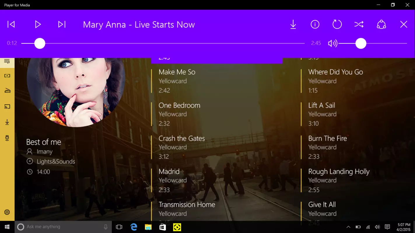415x233 pixels.
Task: Show hidden system tray icons
Action: [348, 227]
